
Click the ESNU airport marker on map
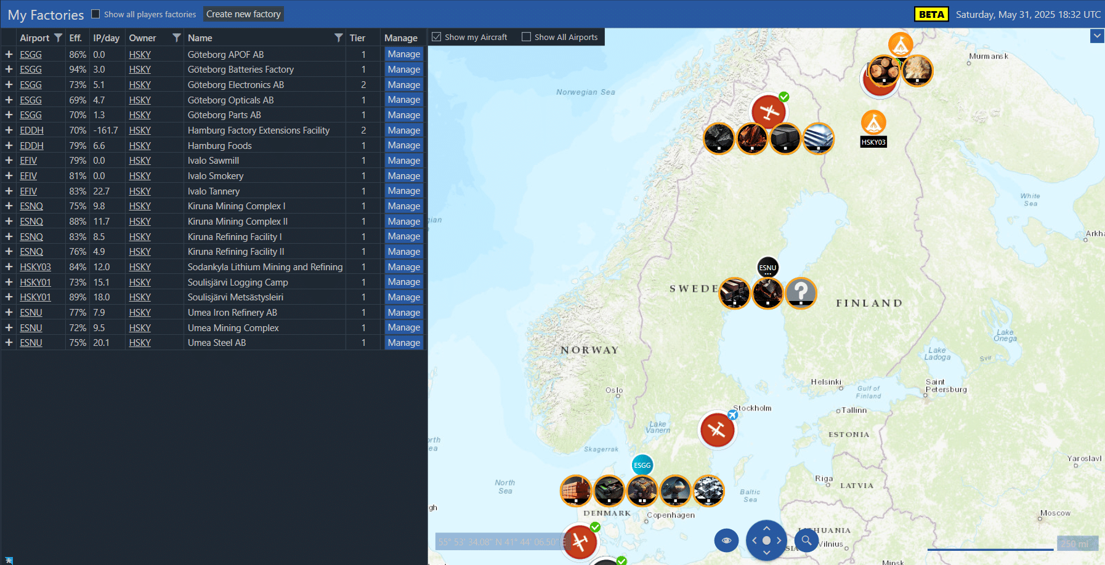tap(767, 267)
